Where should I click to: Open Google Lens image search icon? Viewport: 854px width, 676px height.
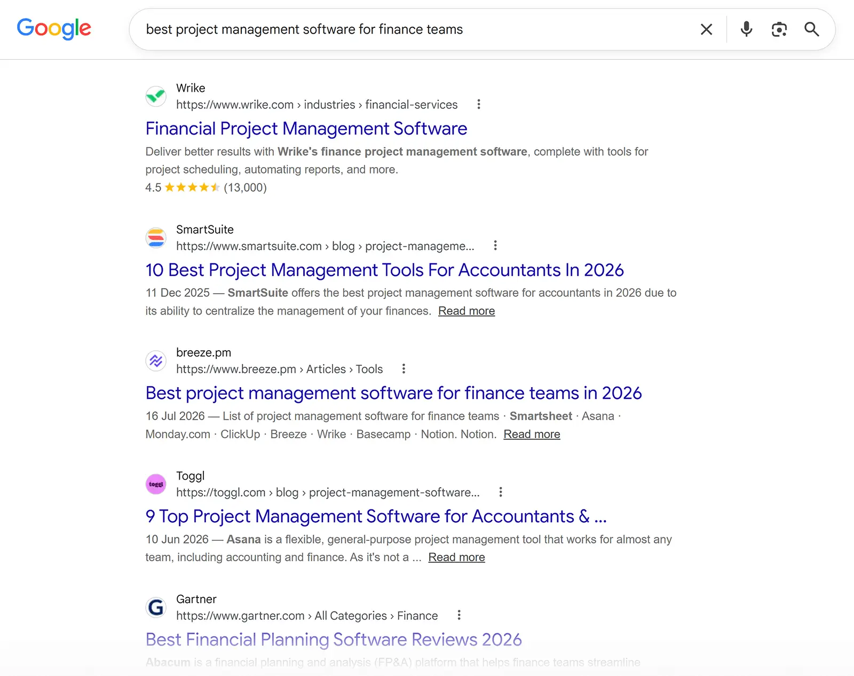[779, 29]
